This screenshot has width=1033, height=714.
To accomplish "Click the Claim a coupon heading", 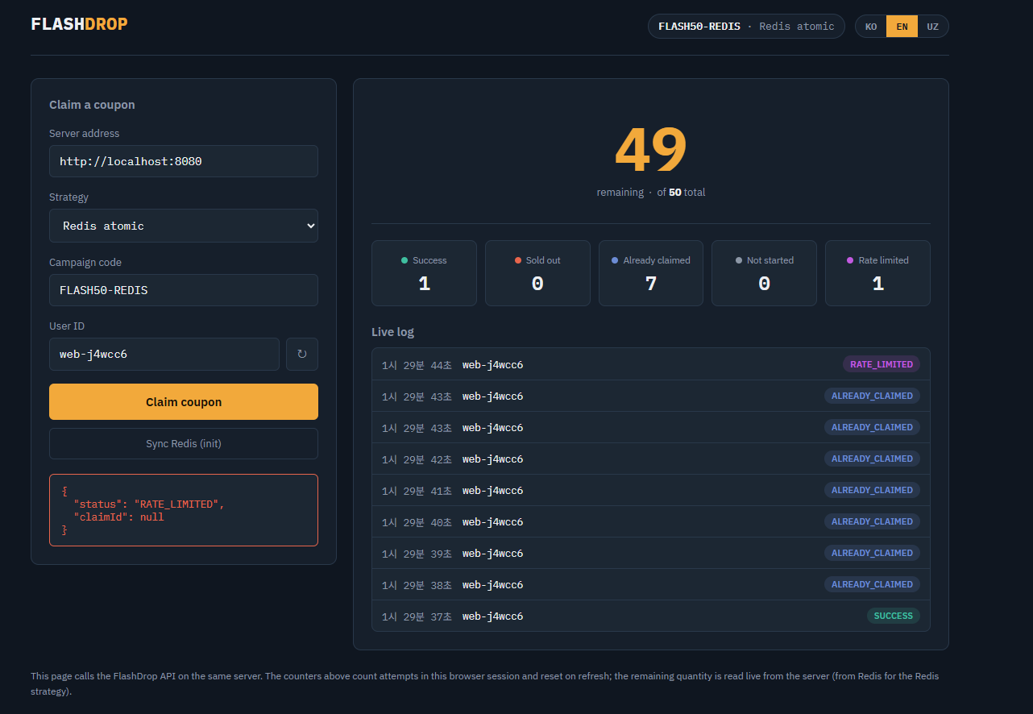I will click(92, 105).
